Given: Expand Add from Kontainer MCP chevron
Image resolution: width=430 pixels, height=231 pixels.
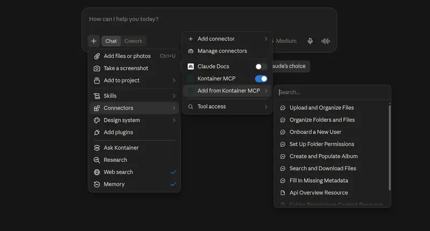Looking at the screenshot, I should coord(266,91).
